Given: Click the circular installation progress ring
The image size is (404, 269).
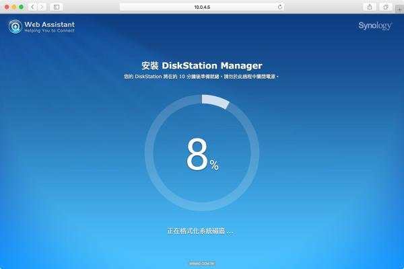Looking at the screenshot, I should 202,153.
